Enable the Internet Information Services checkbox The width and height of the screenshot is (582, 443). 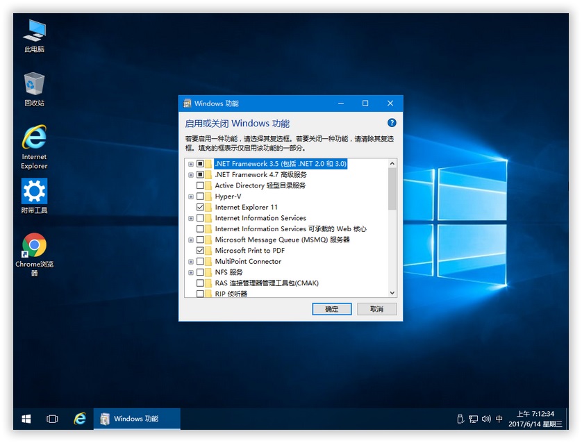[x=200, y=218]
